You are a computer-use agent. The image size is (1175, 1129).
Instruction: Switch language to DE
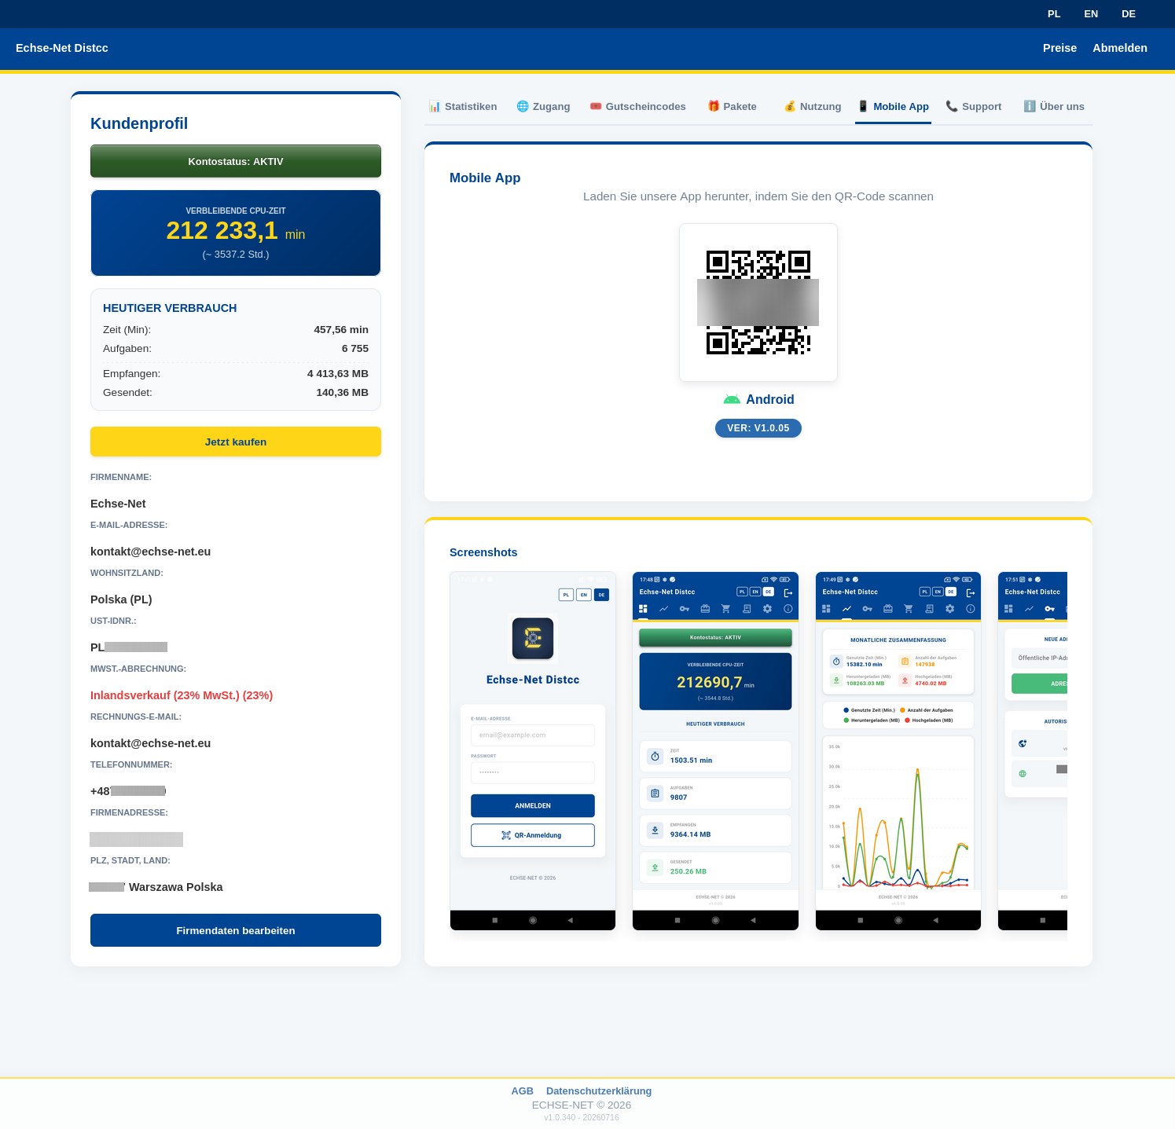(x=1129, y=14)
